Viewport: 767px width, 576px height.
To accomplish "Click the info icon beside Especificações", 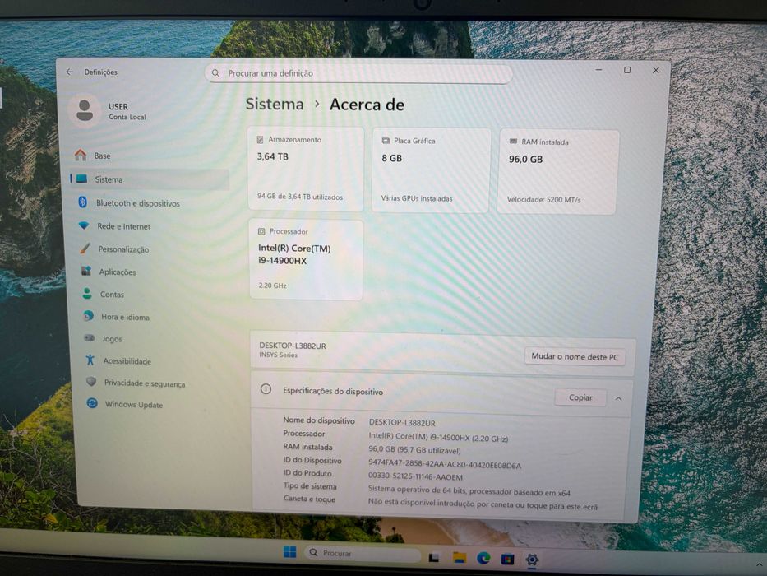I will point(266,389).
